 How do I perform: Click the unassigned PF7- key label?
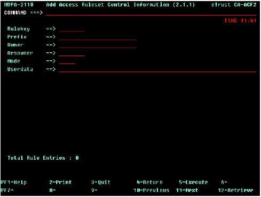click(x=7, y=190)
